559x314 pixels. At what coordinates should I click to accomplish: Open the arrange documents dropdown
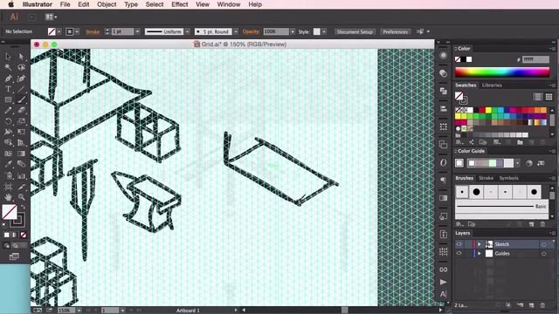click(x=52, y=17)
